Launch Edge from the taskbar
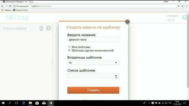 click(24, 103)
